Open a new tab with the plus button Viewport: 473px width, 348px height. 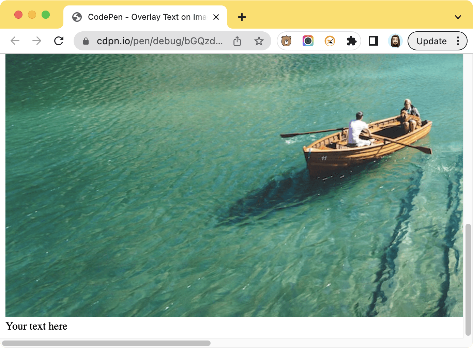[242, 17]
